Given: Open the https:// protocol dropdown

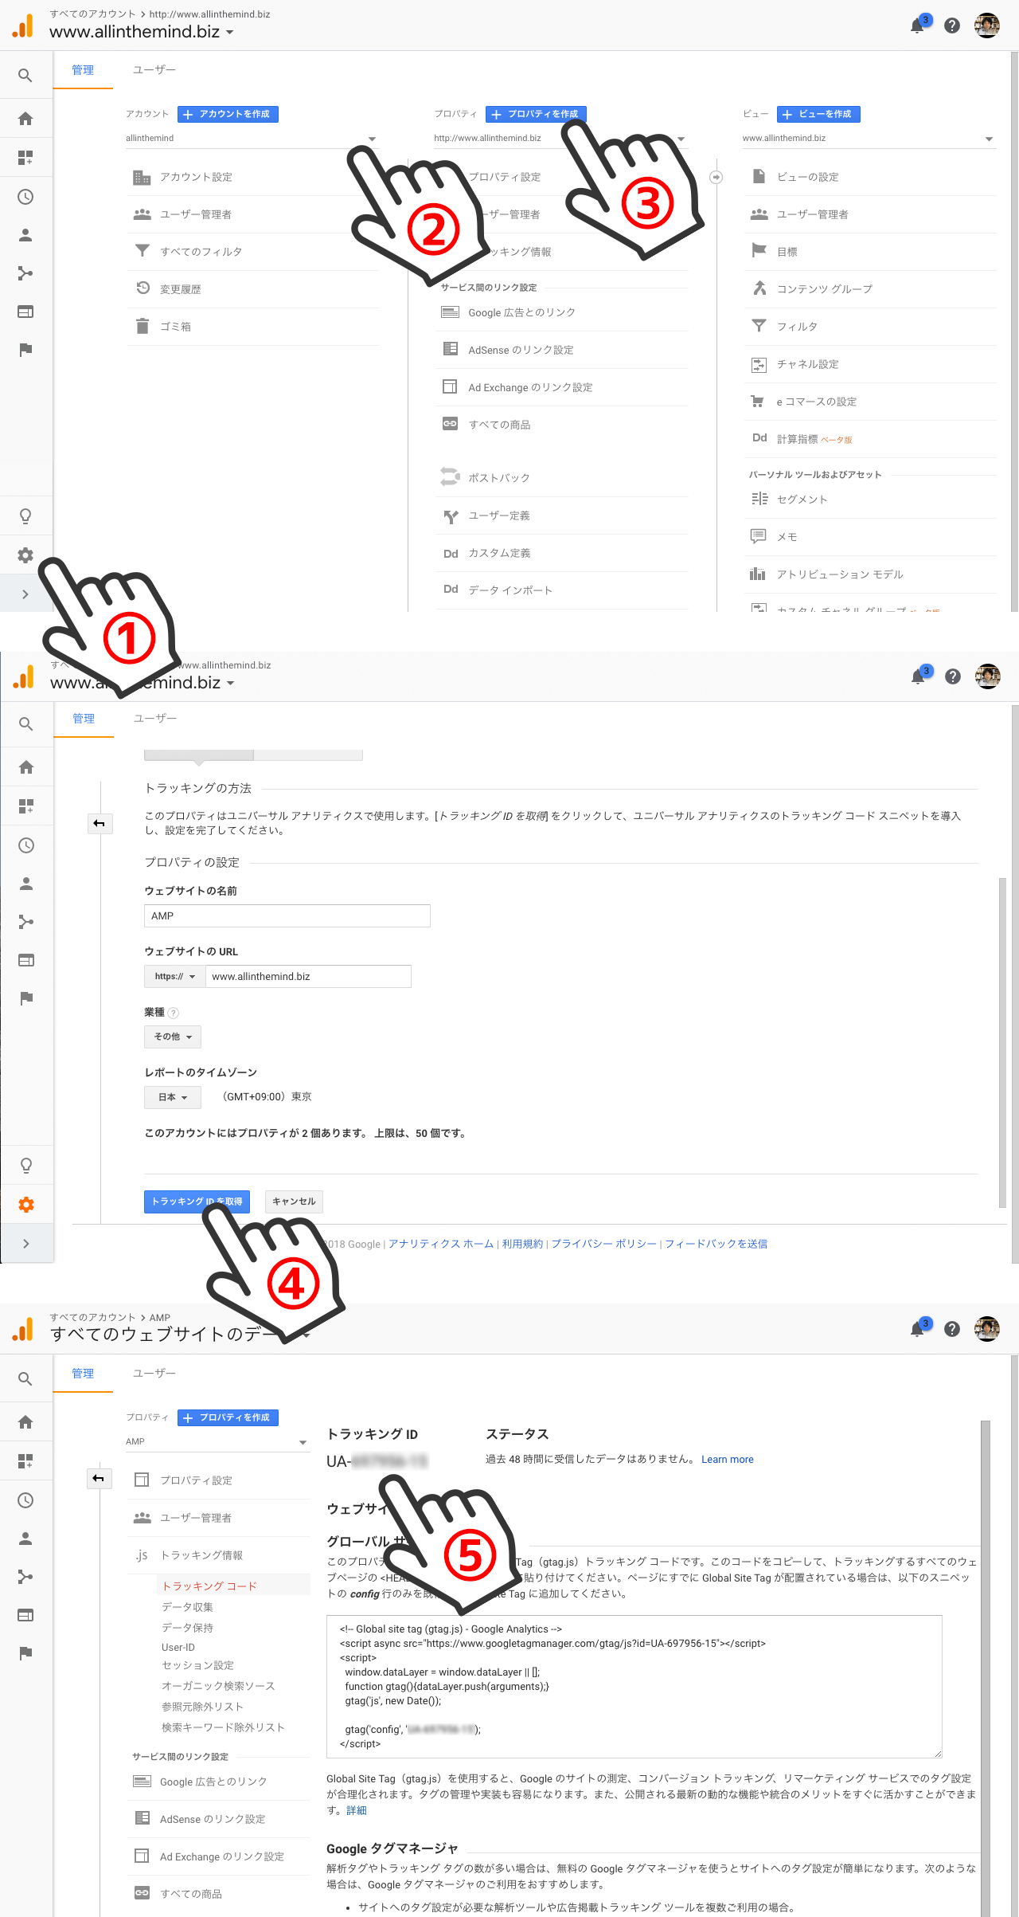Looking at the screenshot, I should click(174, 976).
